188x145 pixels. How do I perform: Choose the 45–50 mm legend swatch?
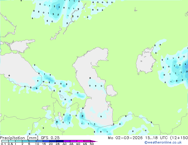[87, 141]
